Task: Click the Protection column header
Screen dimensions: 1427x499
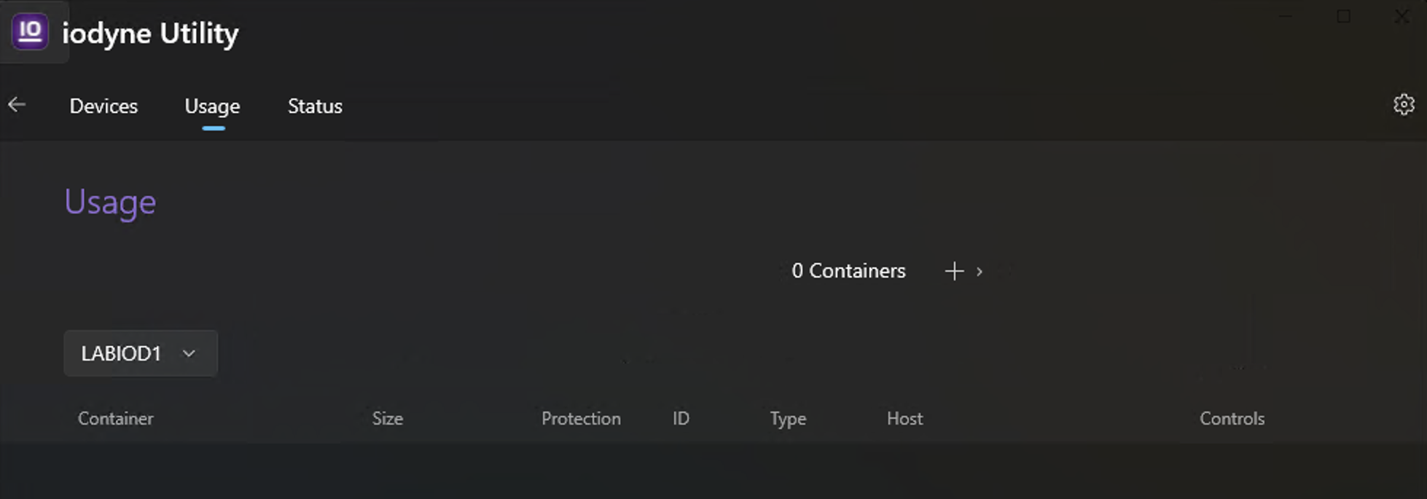Action: tap(581, 419)
